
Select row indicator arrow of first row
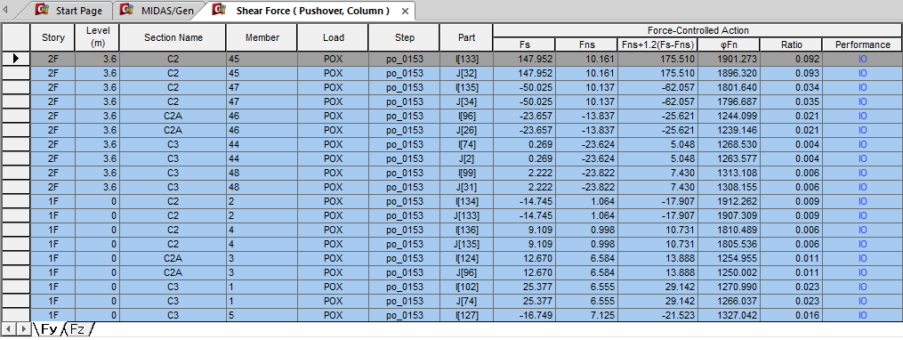(15, 58)
